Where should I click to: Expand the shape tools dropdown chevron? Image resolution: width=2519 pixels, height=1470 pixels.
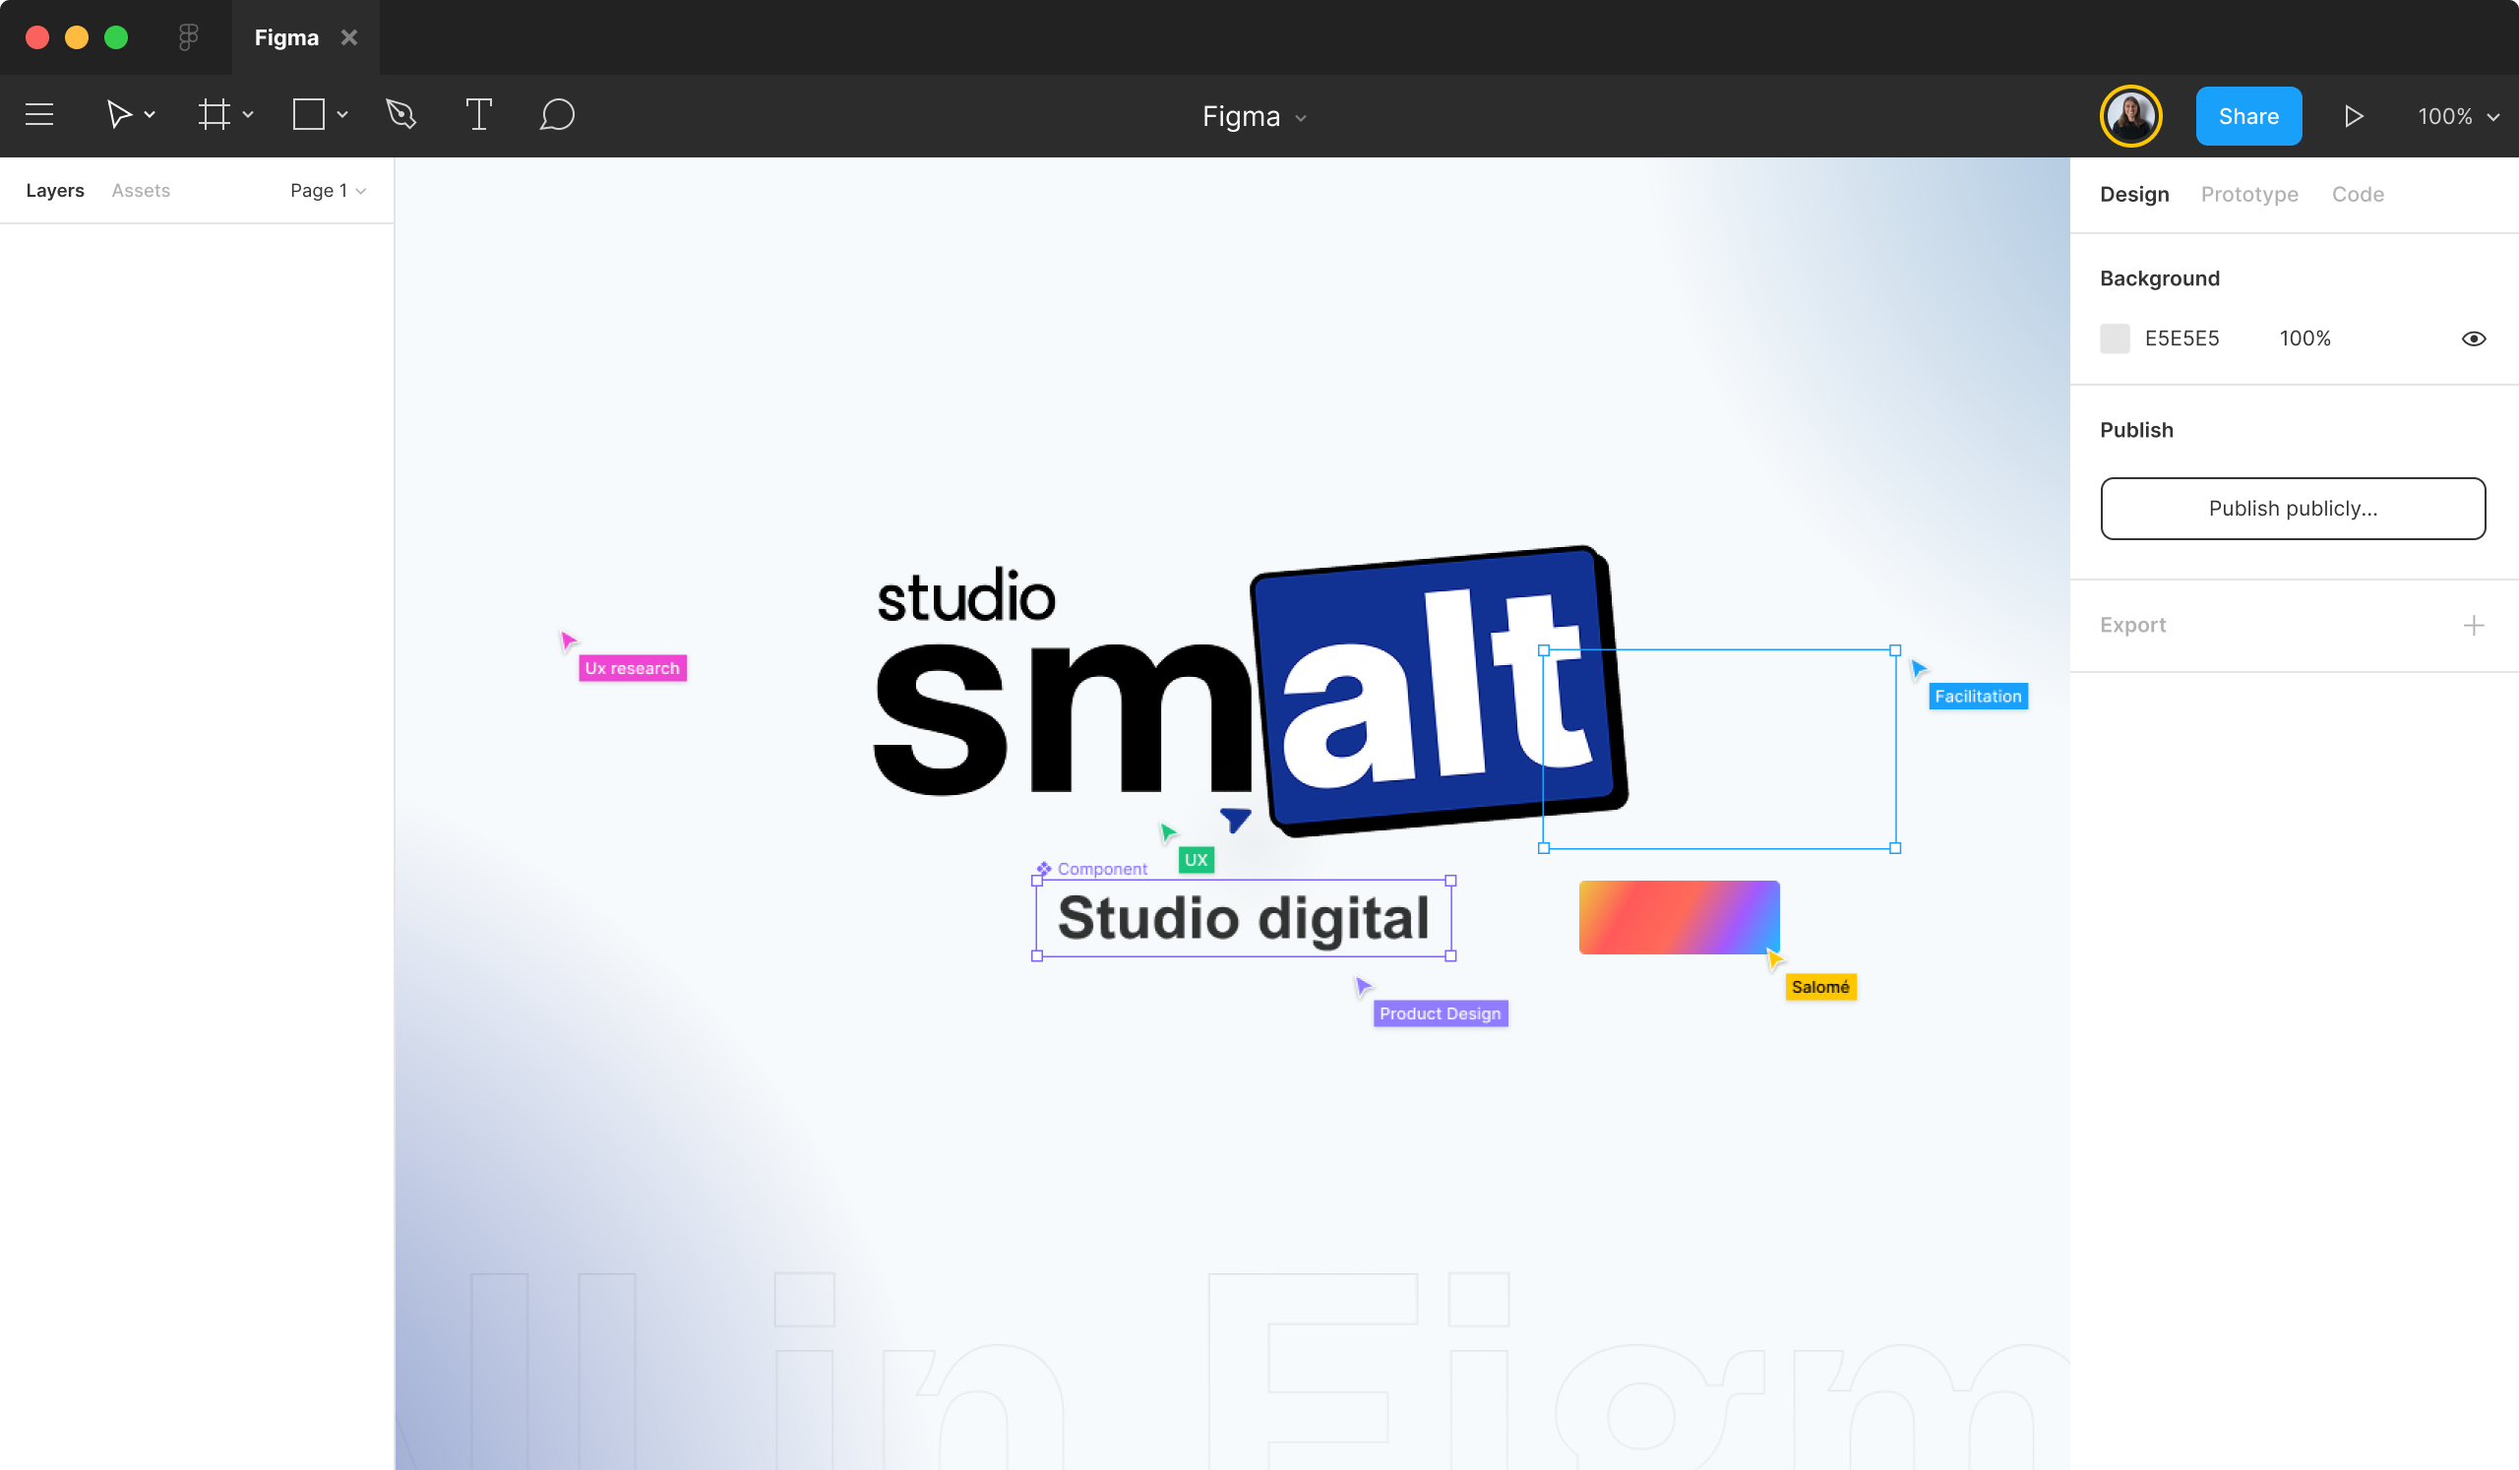coord(341,115)
